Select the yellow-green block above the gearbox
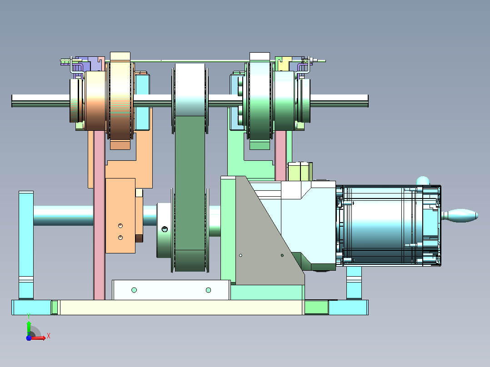The image size is (490, 367). [x=300, y=172]
